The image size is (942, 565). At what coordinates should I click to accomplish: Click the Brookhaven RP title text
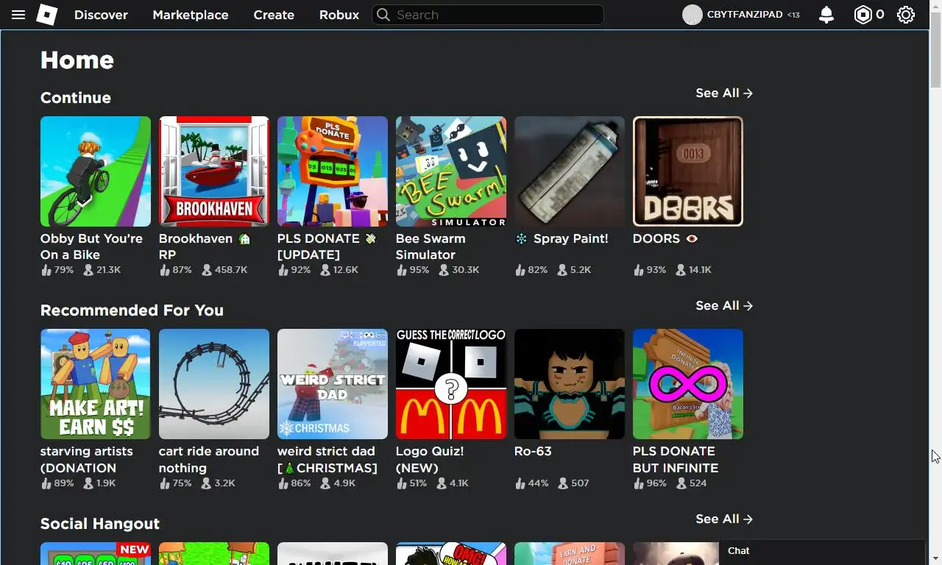coord(205,246)
